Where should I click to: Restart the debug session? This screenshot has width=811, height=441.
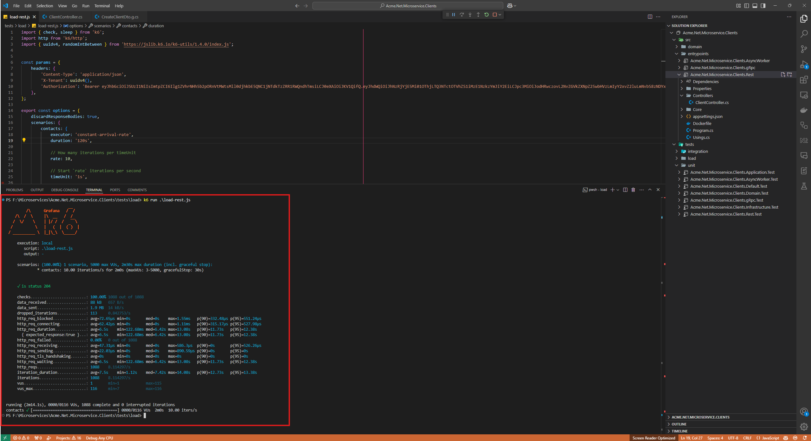coord(487,15)
